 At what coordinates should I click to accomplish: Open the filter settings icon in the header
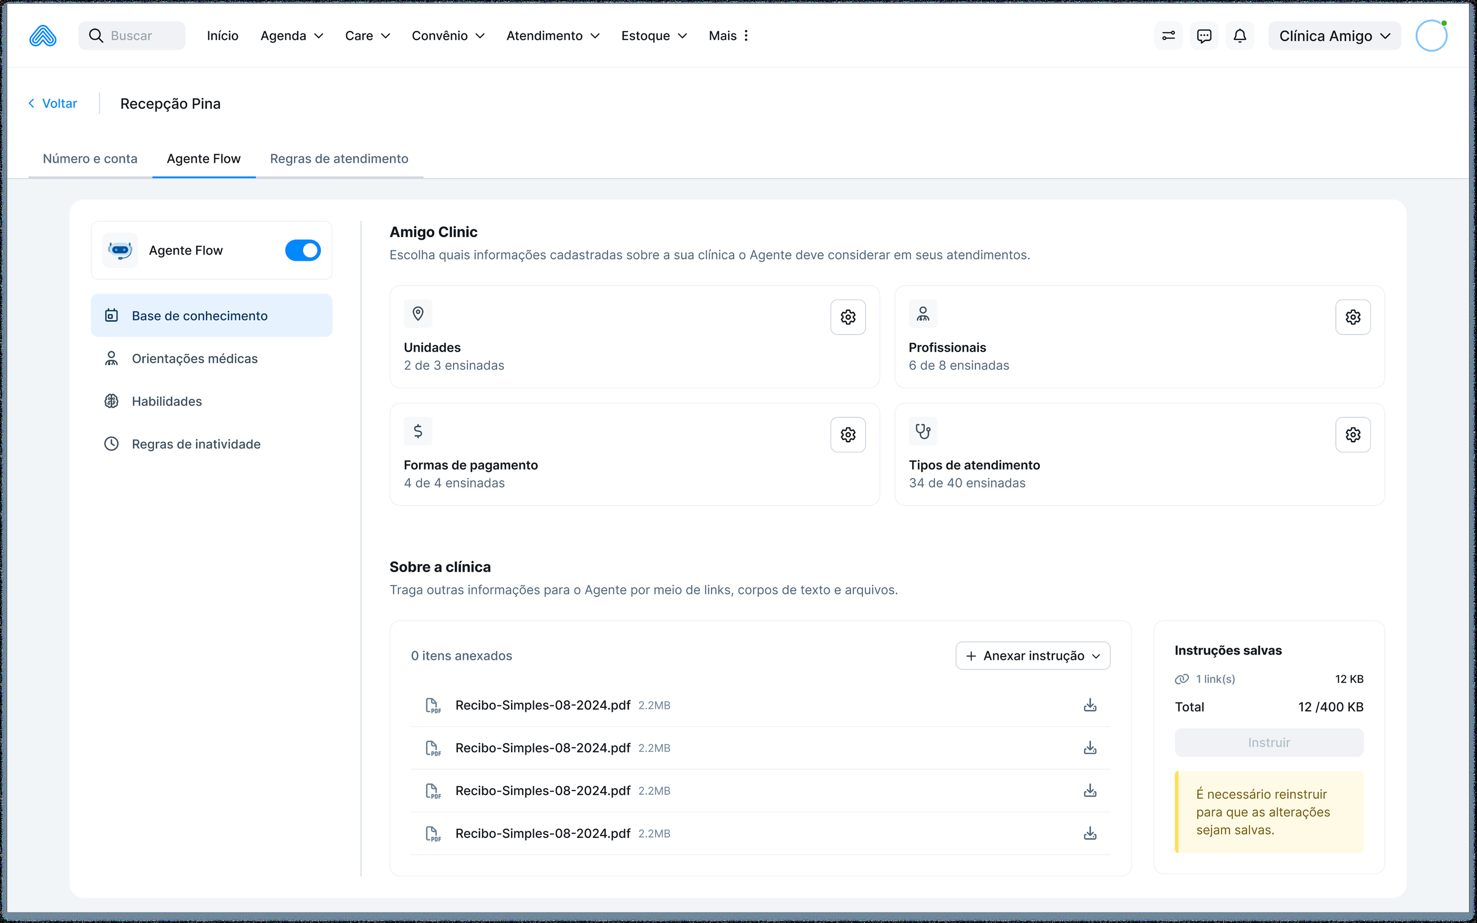point(1168,36)
